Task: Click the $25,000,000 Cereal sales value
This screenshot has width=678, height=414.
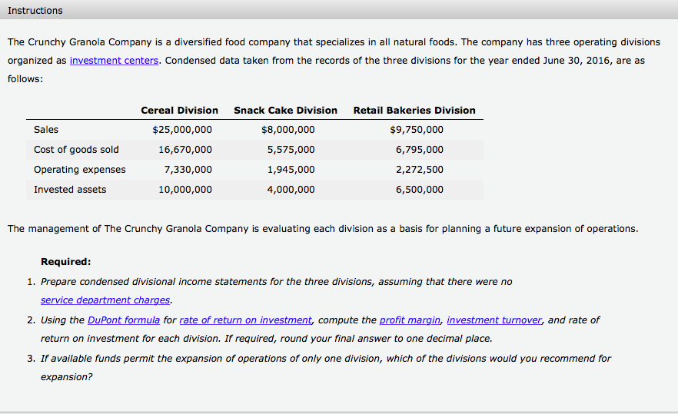Action: coord(182,130)
